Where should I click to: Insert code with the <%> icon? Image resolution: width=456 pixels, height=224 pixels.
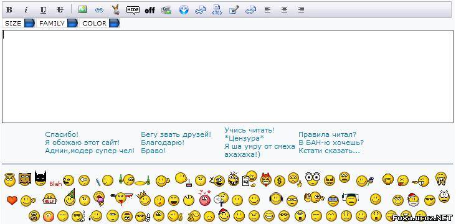(217, 10)
